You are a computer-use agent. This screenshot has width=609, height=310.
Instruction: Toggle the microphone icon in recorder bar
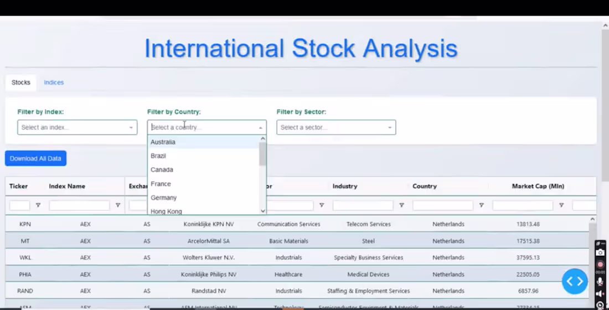pyautogui.click(x=600, y=281)
